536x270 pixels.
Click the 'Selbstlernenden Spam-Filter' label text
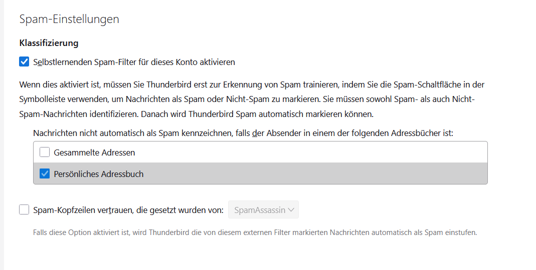click(134, 62)
